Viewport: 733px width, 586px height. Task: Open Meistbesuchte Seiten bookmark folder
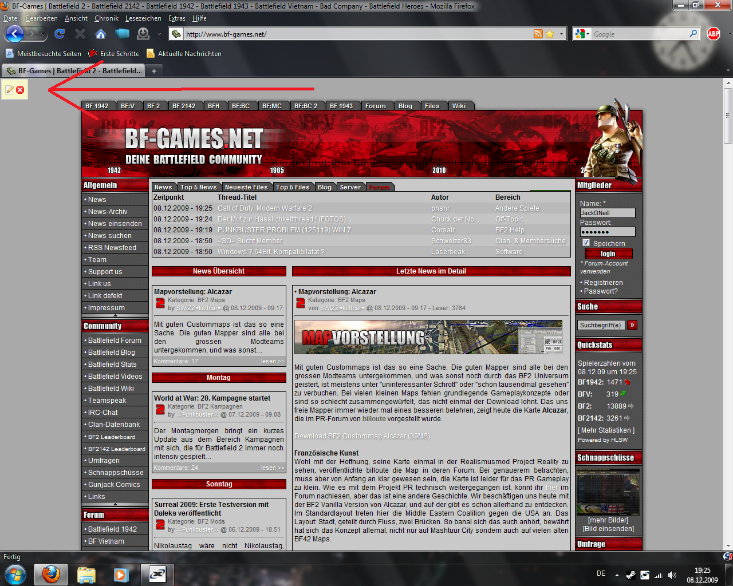tap(44, 54)
